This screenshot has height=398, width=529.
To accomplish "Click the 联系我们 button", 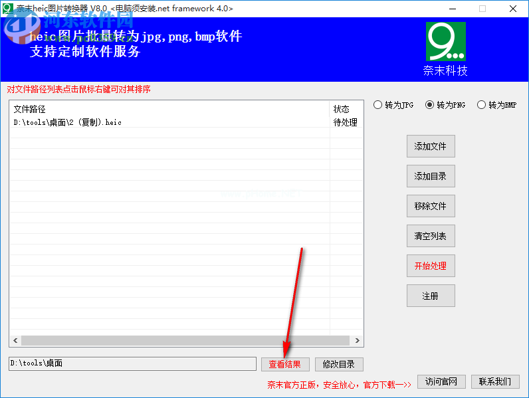I will 495,381.
